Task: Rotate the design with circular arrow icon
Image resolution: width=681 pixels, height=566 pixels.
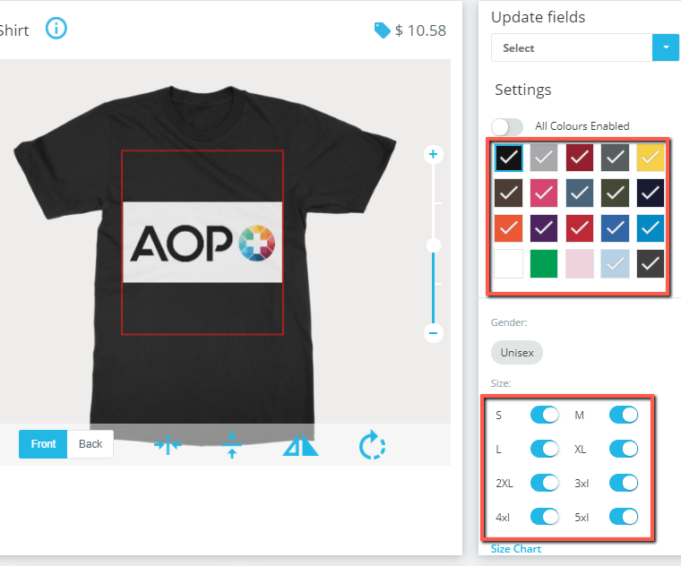Action: point(372,445)
